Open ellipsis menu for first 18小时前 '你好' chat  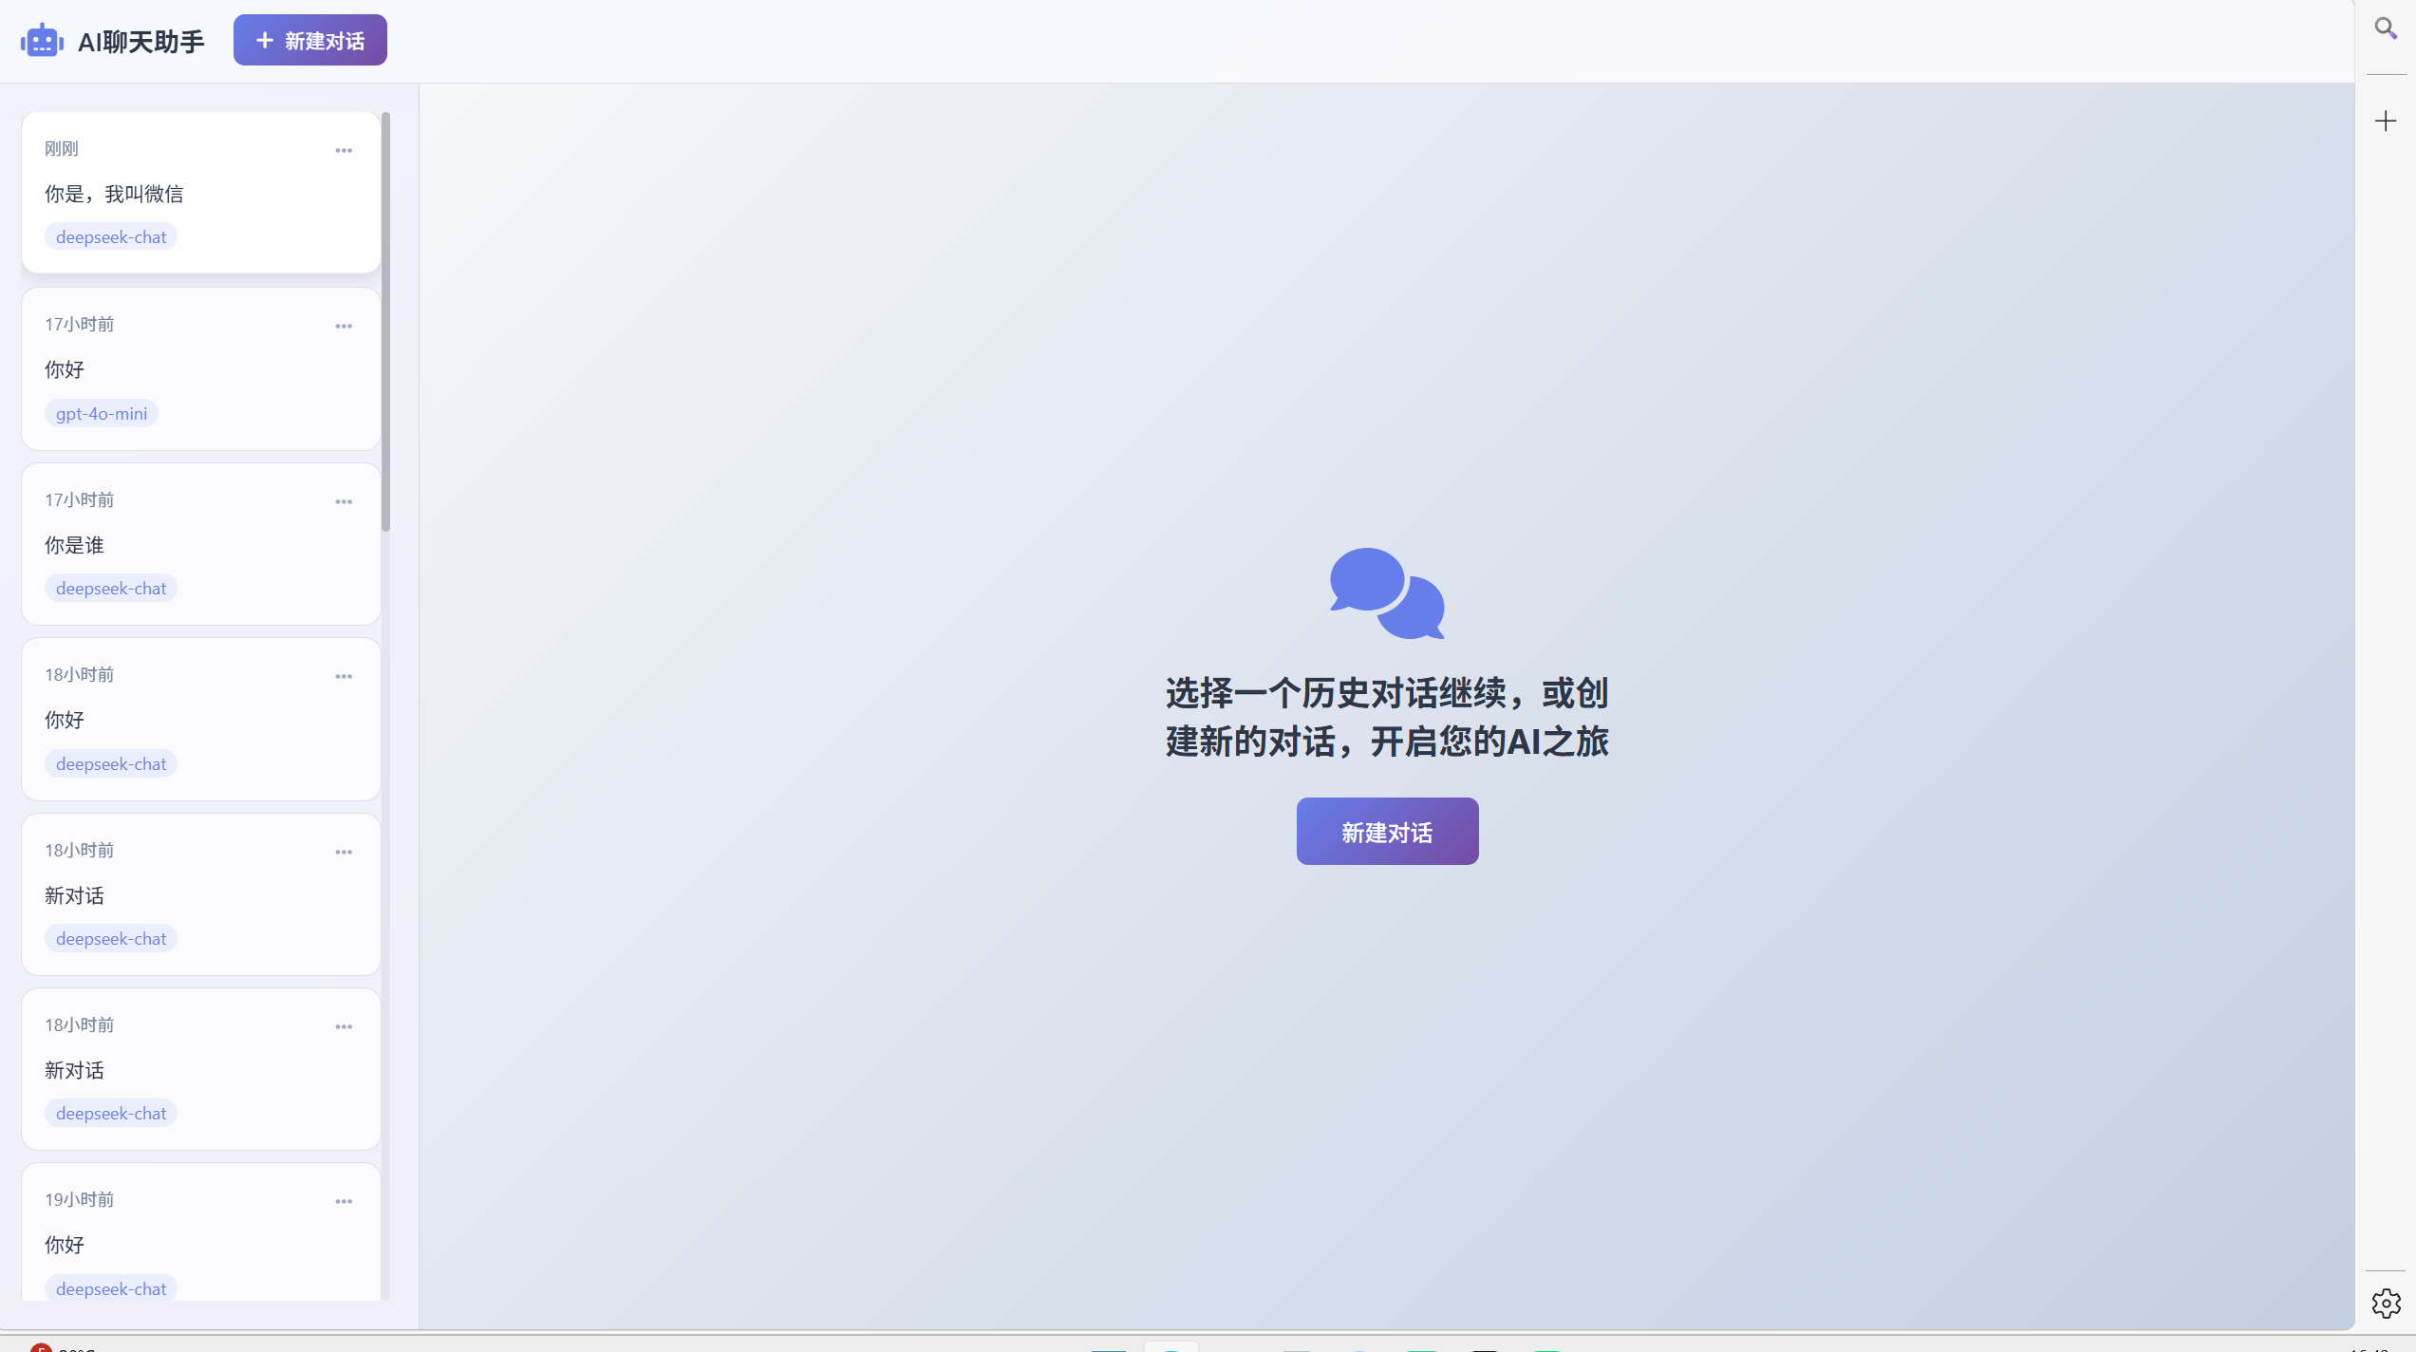(344, 676)
